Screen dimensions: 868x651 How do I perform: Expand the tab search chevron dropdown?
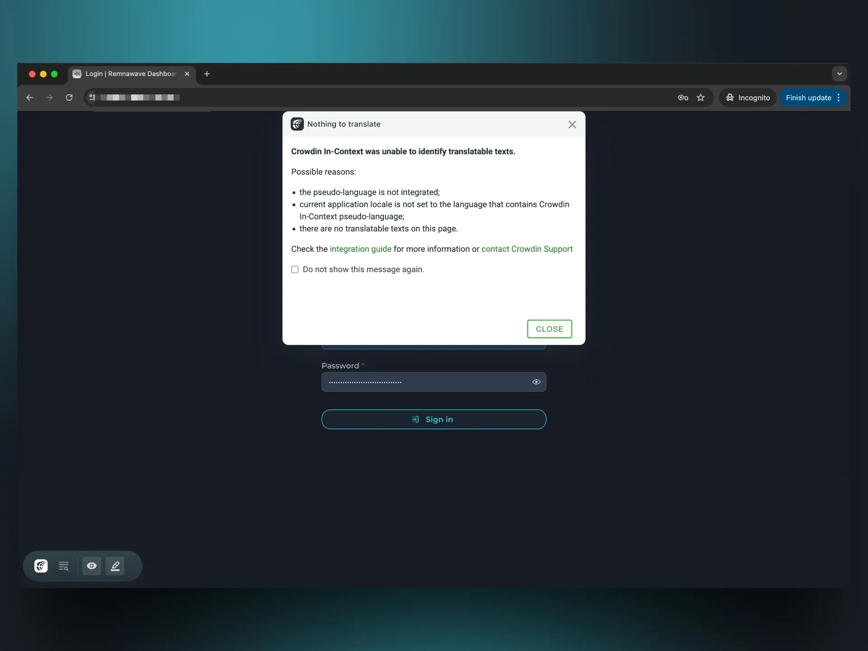click(839, 74)
